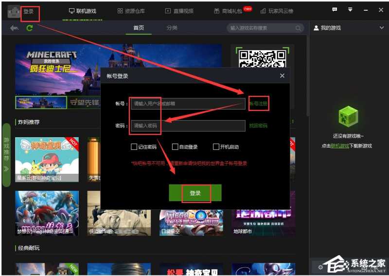Close the 帐号登录 dialog
This screenshot has height=276, width=389.
(x=282, y=76)
